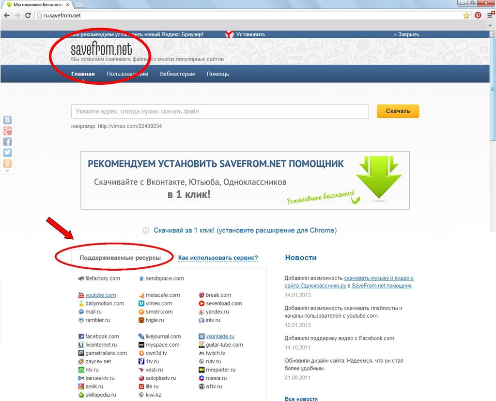Expand more share options arrow
The width and height of the screenshot is (496, 401).
pos(7,171)
